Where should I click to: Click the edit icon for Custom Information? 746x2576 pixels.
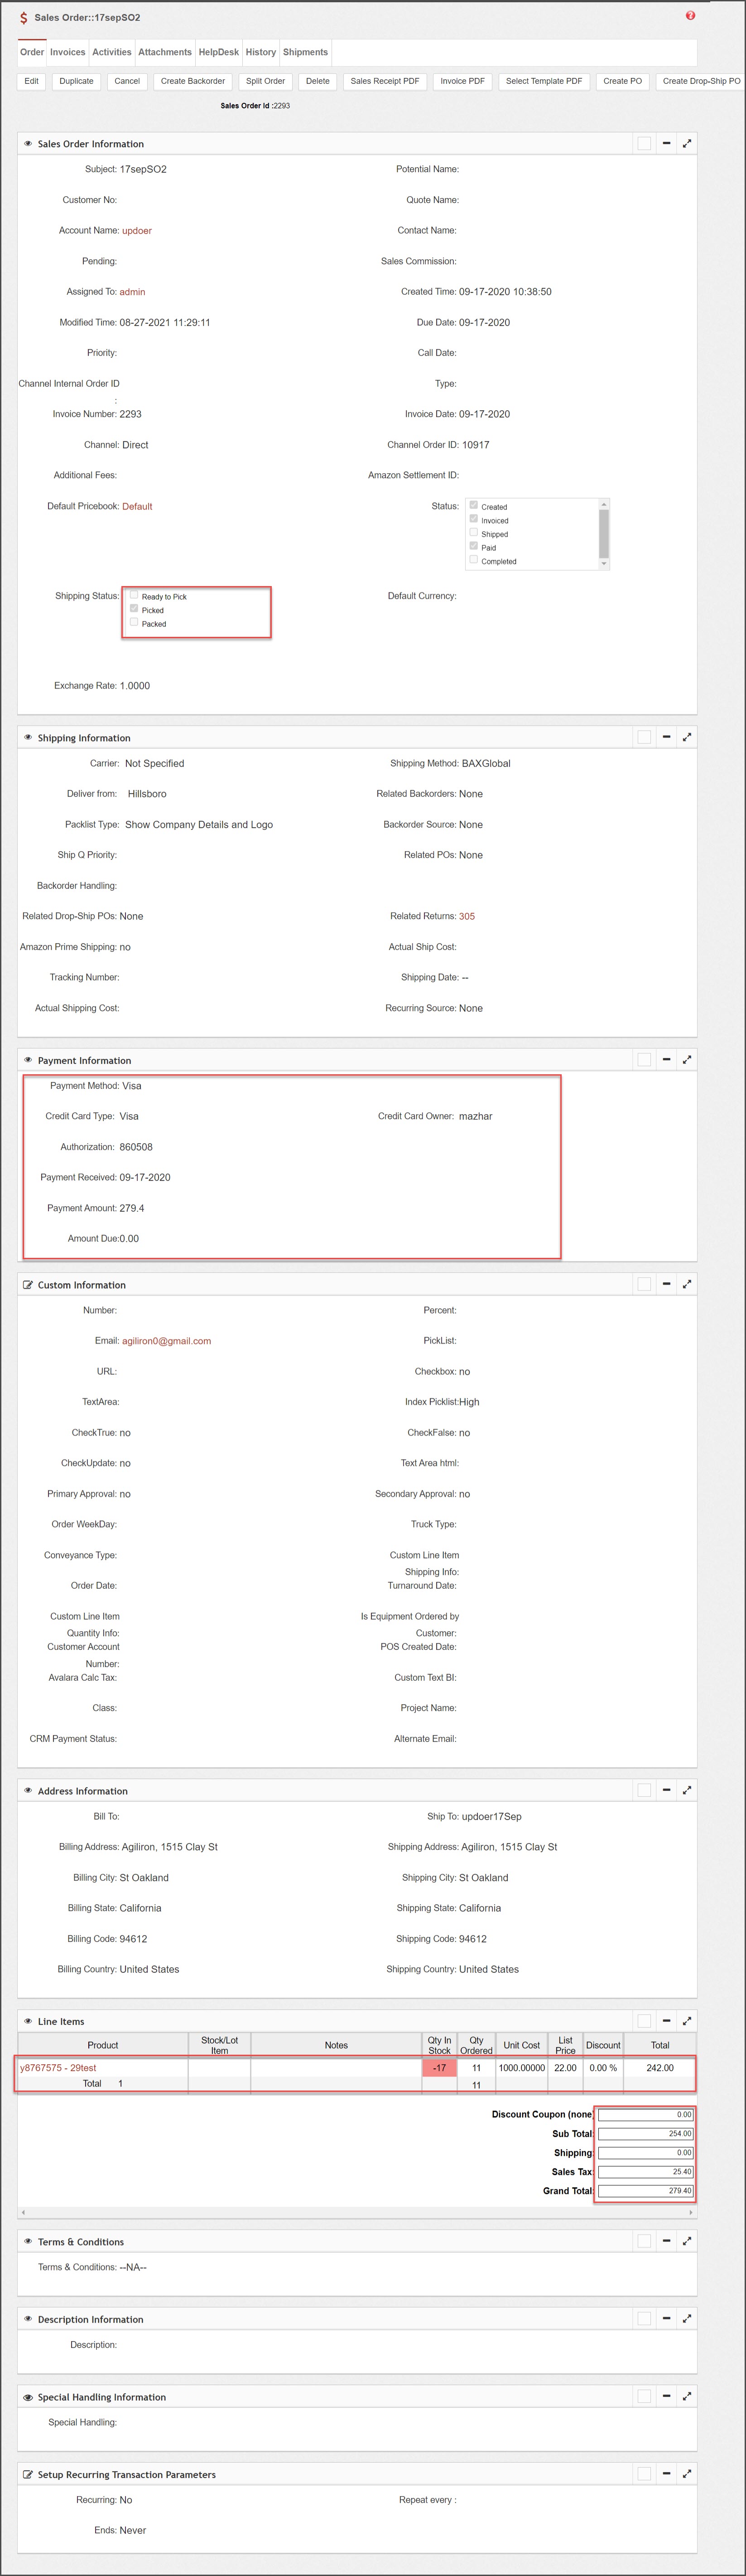coord(28,1285)
